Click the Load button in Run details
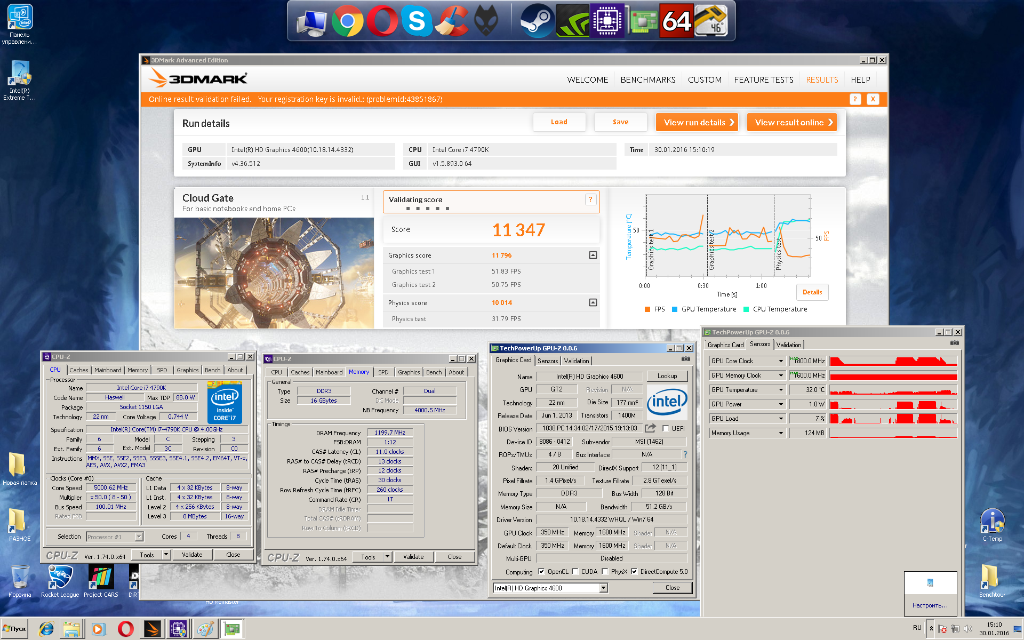This screenshot has width=1024, height=640. pyautogui.click(x=559, y=122)
